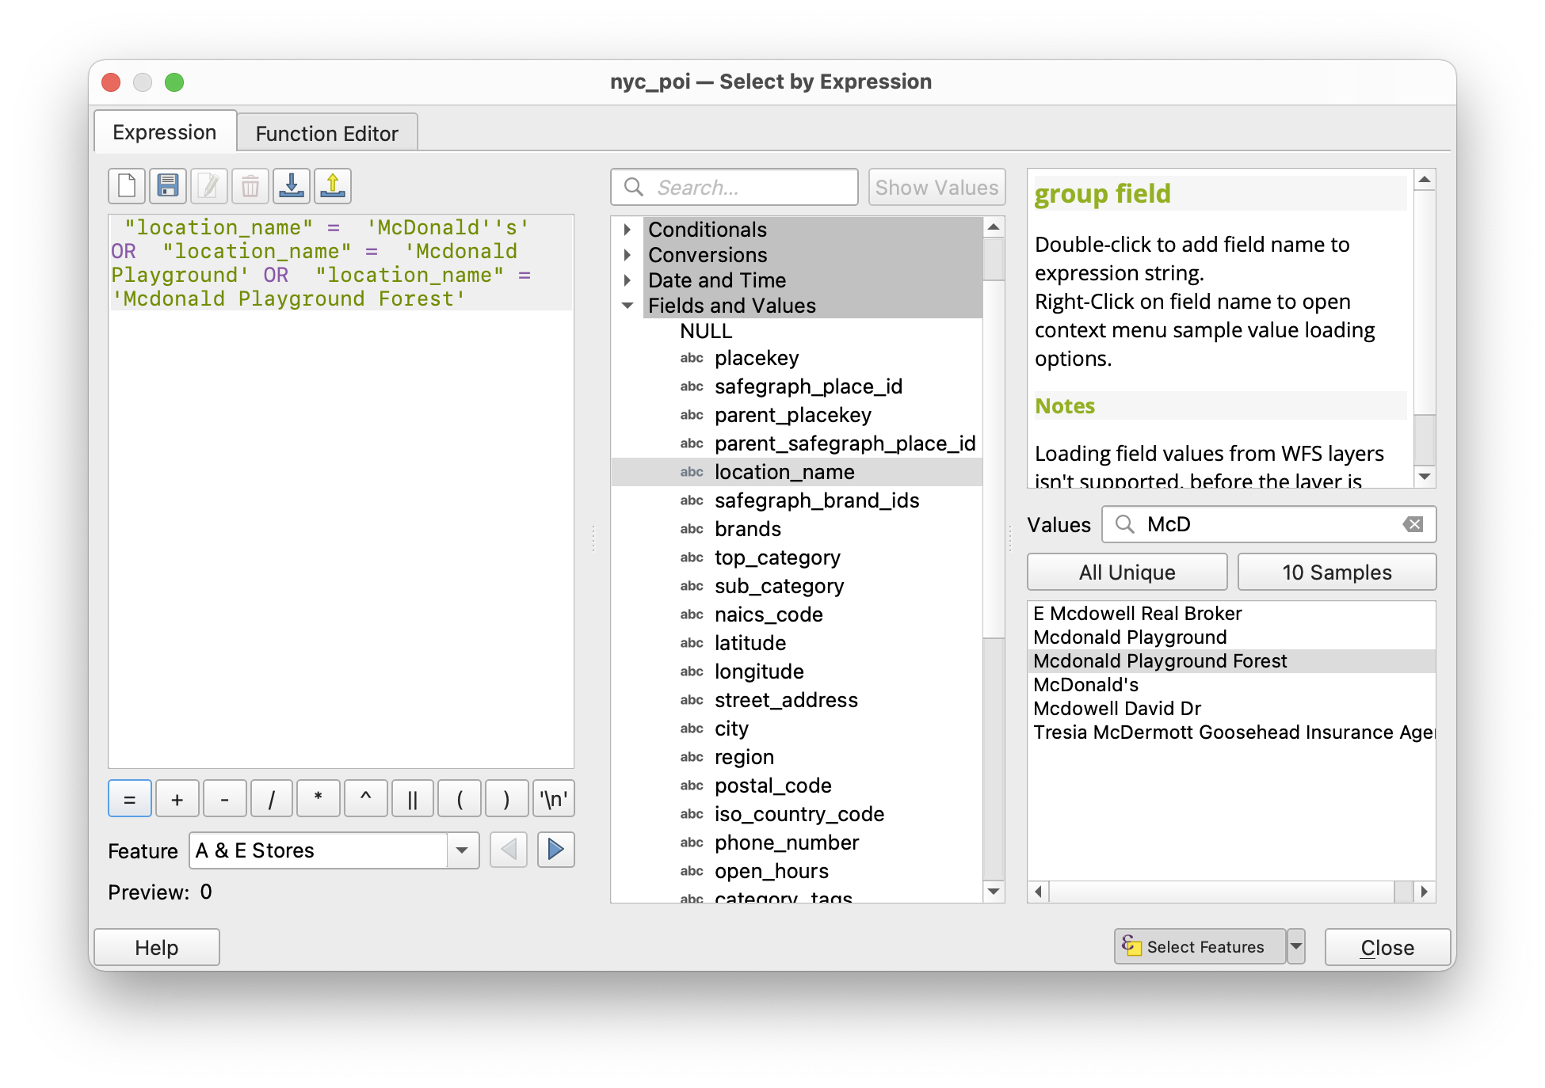Clear the Values search field with the X icon
This screenshot has width=1545, height=1088.
pos(1413,524)
